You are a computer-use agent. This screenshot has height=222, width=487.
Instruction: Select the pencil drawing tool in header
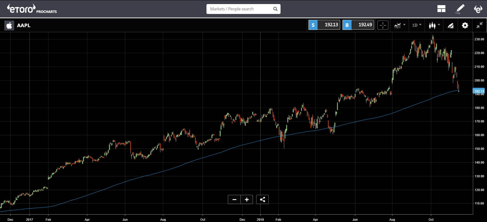click(x=460, y=9)
